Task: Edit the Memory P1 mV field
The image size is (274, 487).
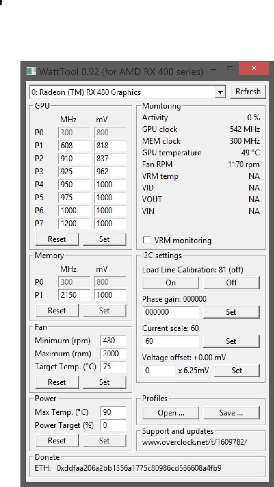Action: pyautogui.click(x=110, y=295)
